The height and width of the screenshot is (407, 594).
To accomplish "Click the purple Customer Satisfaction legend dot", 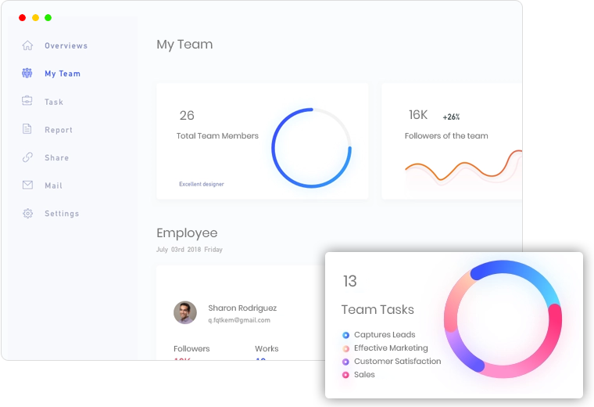I will click(x=345, y=362).
